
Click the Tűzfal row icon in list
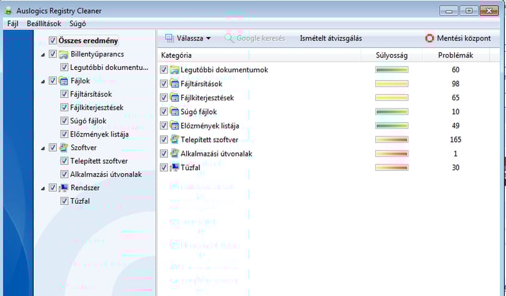[x=174, y=167]
